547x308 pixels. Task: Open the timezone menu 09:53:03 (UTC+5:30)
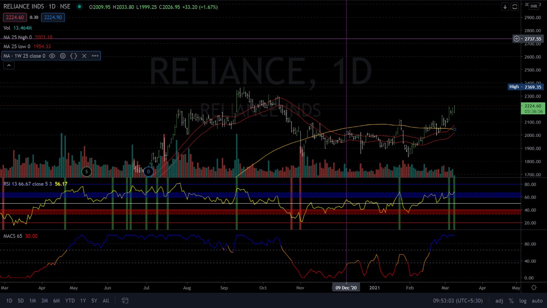(x=458, y=301)
